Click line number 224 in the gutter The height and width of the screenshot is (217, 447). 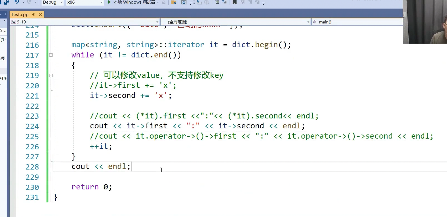(x=32, y=126)
